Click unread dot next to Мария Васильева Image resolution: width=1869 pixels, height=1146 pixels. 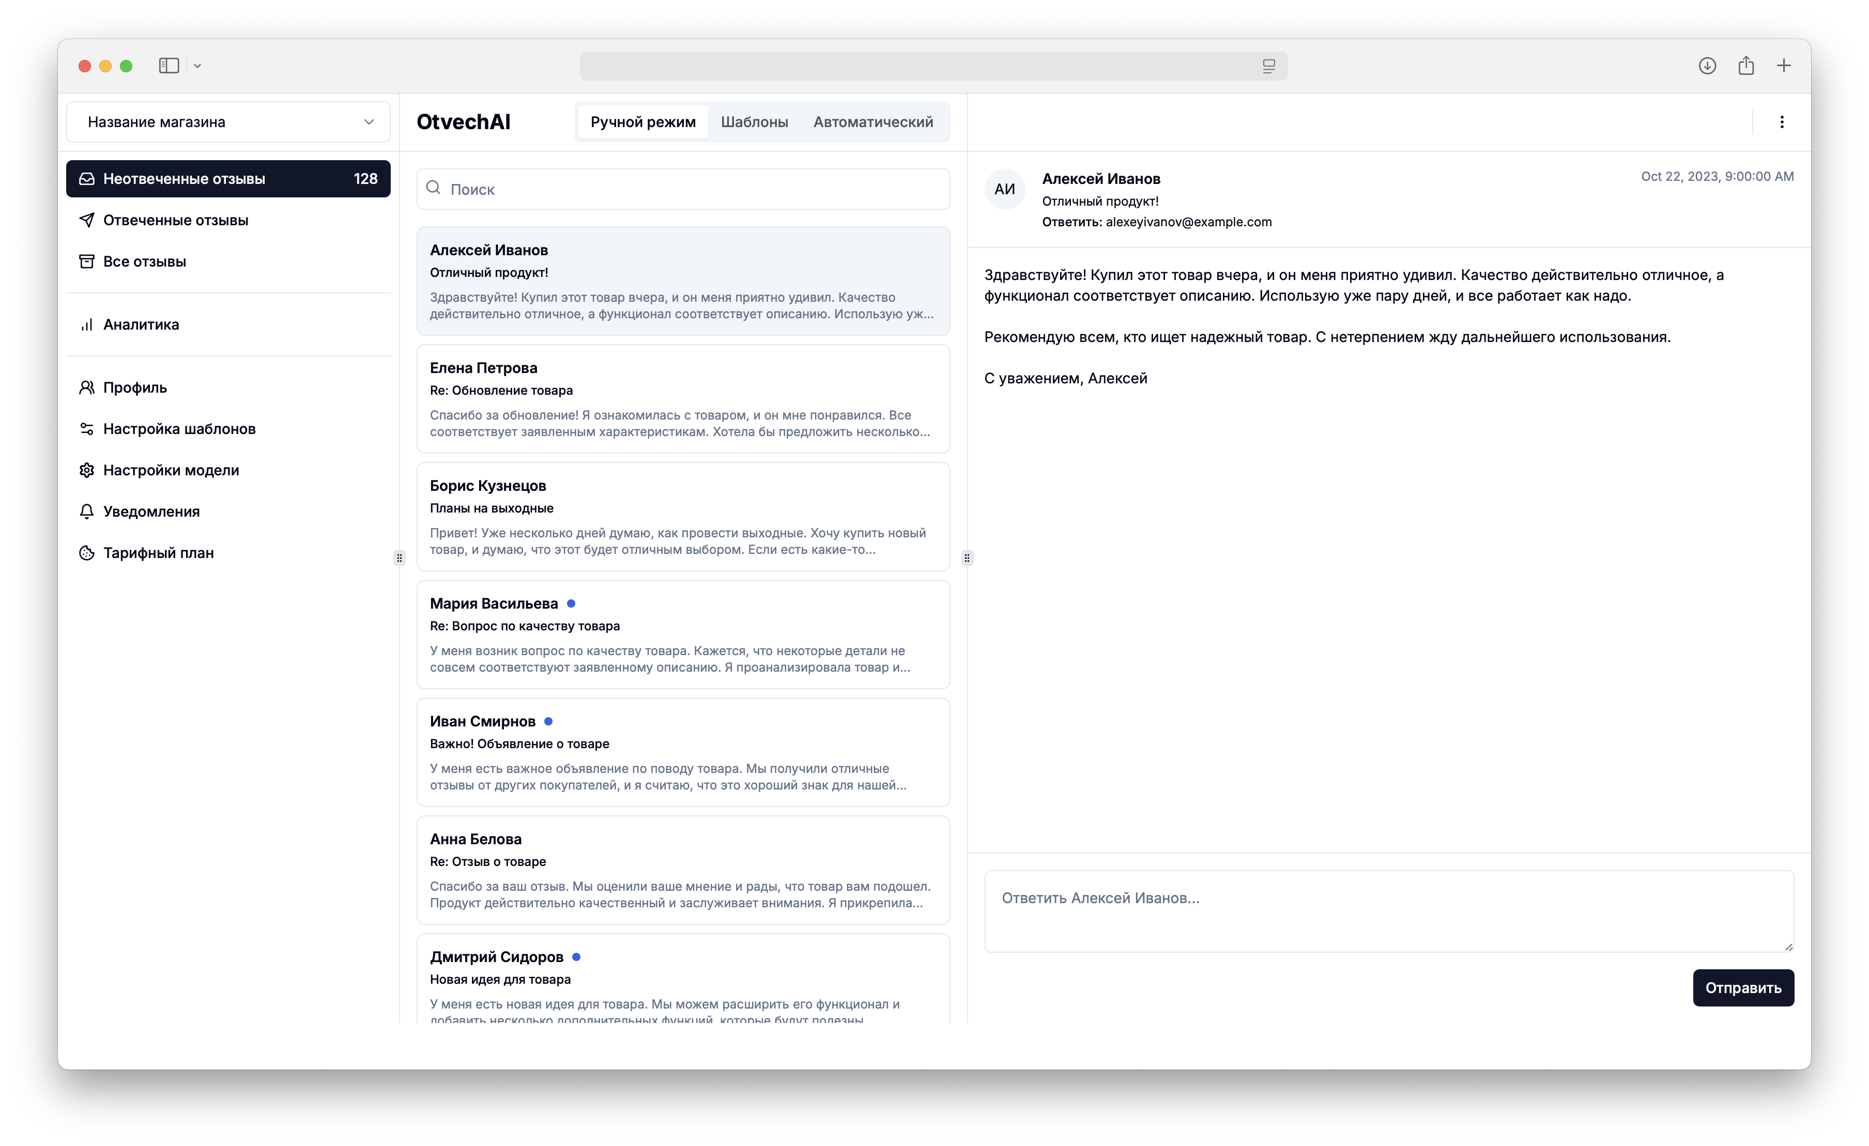(x=571, y=603)
